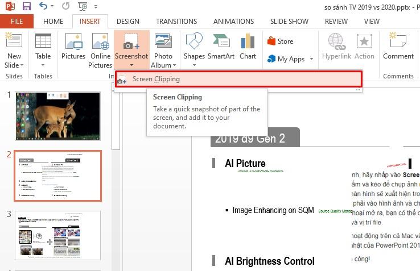Expand the Table dropdown arrow

43,65
